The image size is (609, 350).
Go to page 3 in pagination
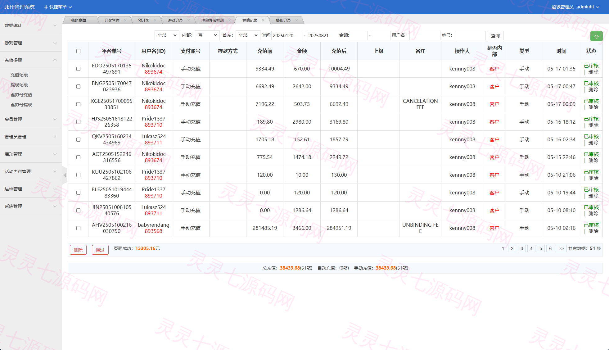point(521,248)
